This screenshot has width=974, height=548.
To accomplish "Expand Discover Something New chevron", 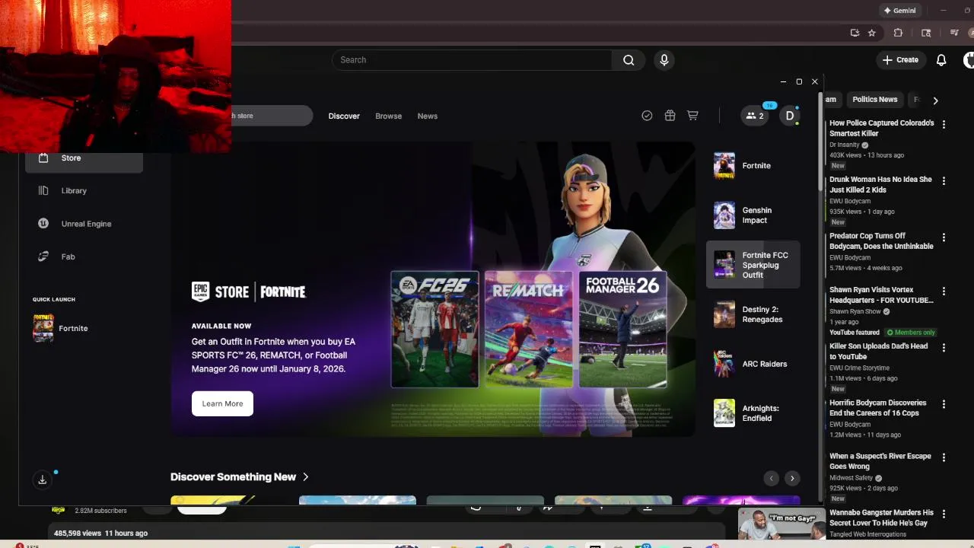I will 306,476.
